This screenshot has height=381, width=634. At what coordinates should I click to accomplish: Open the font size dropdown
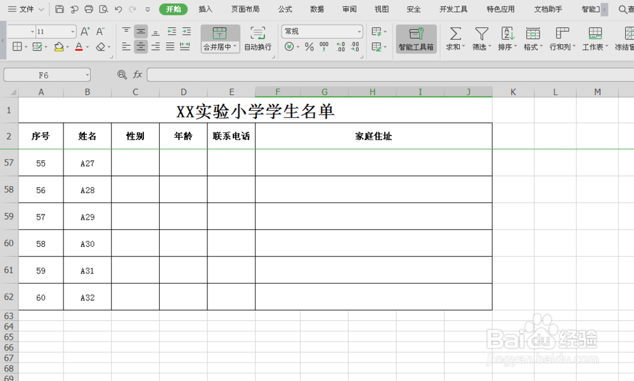72,30
